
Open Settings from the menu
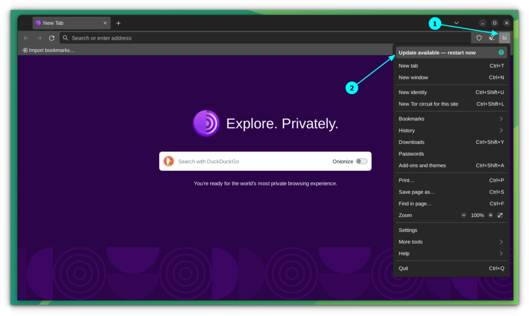click(x=451, y=230)
